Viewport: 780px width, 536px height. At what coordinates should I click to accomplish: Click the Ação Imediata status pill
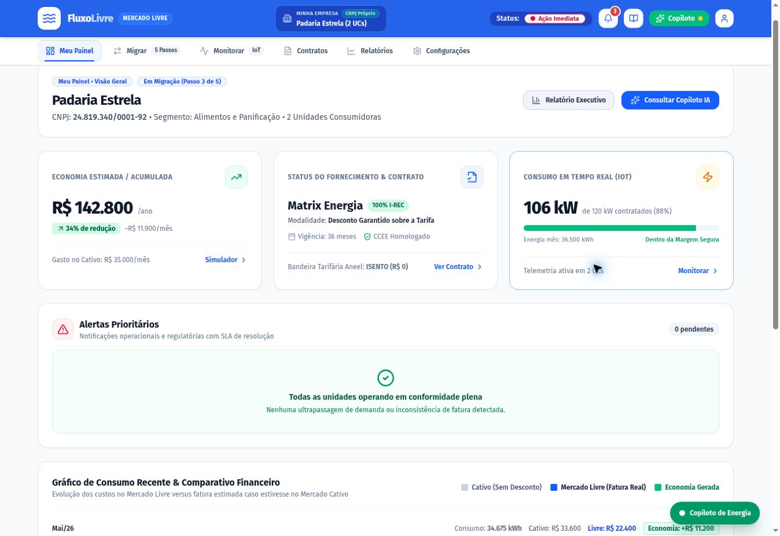(x=554, y=19)
